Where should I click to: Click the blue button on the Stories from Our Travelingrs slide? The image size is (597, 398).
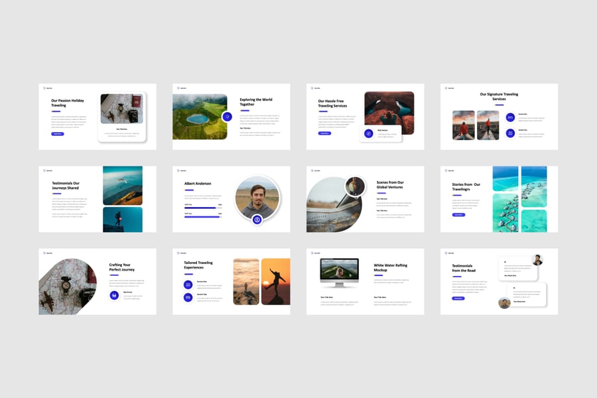458,215
